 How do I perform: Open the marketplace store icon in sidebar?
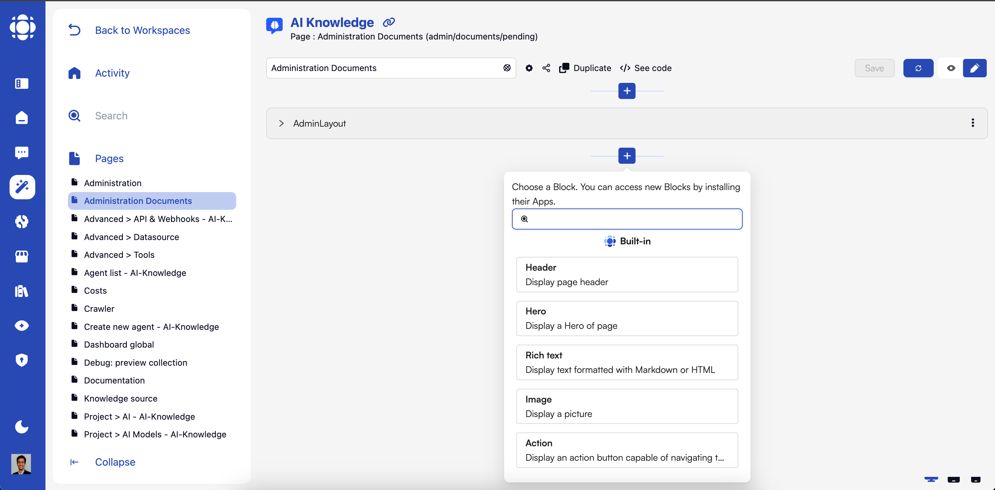point(22,256)
